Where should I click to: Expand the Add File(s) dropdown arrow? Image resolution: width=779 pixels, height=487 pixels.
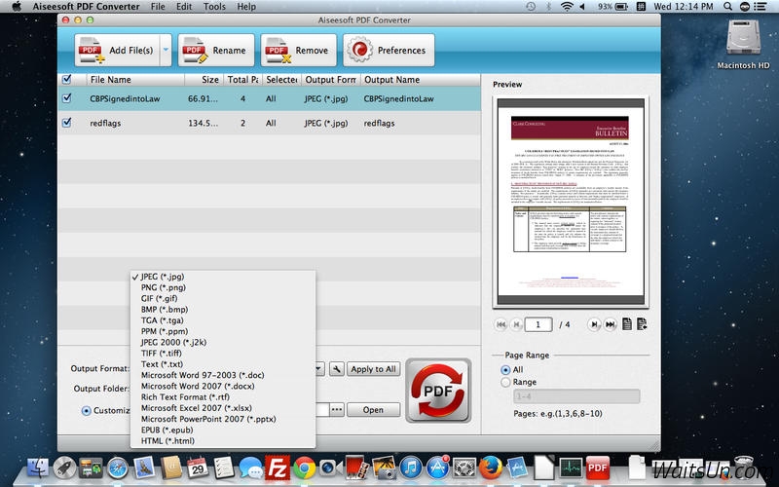click(x=166, y=51)
